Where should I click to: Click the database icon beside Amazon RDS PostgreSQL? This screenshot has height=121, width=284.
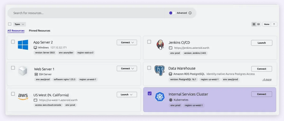pos(170,74)
